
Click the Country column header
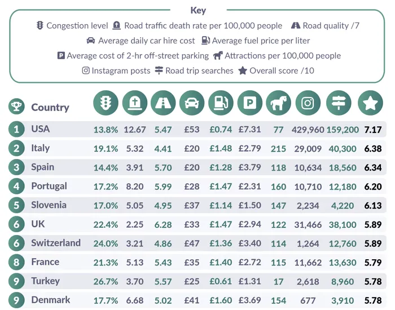50,107
